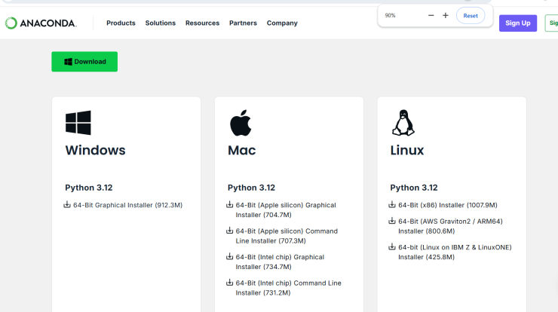Download Mac Intel chip Graphical Installer (734.7M)
558x312 pixels.
tap(280, 262)
